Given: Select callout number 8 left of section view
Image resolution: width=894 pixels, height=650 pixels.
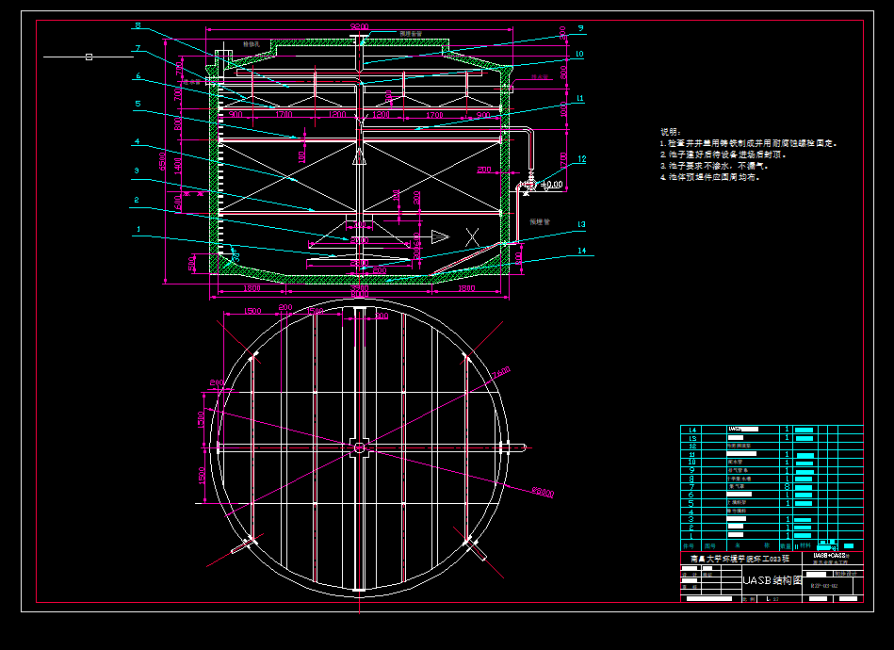Looking at the screenshot, I should pyautogui.click(x=138, y=25).
